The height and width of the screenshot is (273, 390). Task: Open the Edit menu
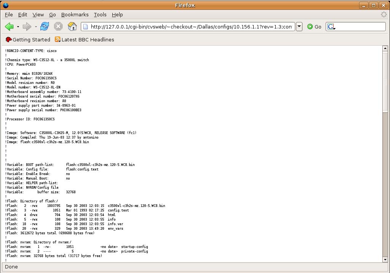coord(22,15)
